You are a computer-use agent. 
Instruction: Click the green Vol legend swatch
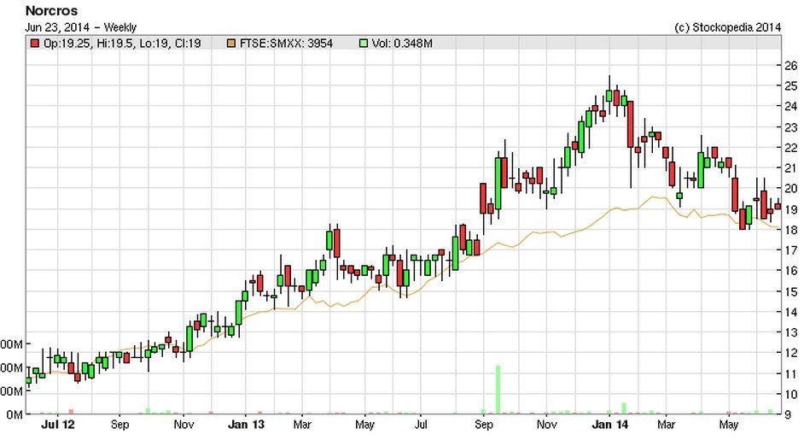[364, 44]
